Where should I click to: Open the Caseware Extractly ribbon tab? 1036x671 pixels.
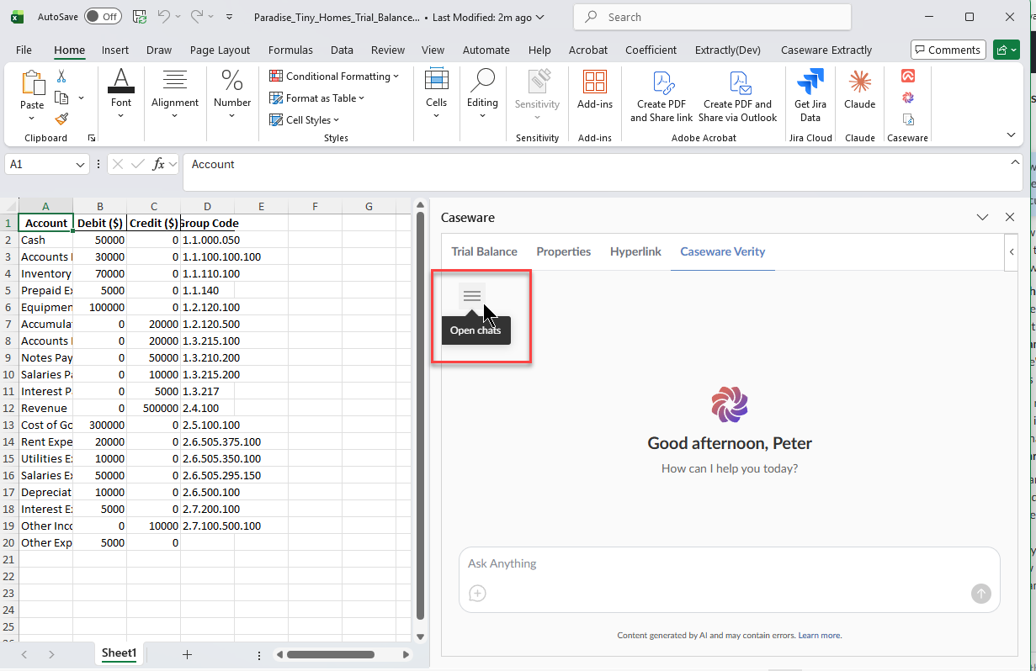[x=826, y=50]
